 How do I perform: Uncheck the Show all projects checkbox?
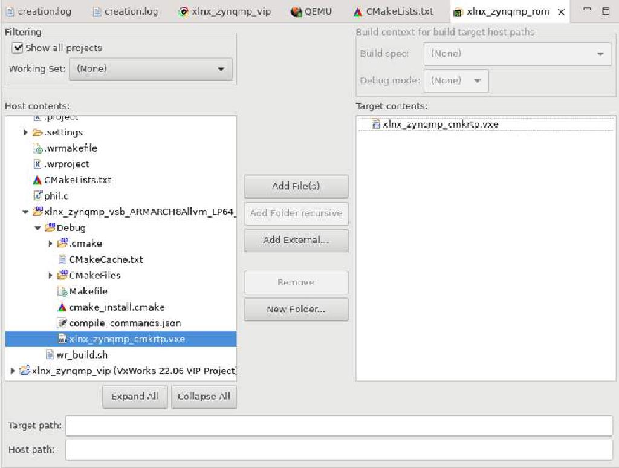tap(18, 48)
